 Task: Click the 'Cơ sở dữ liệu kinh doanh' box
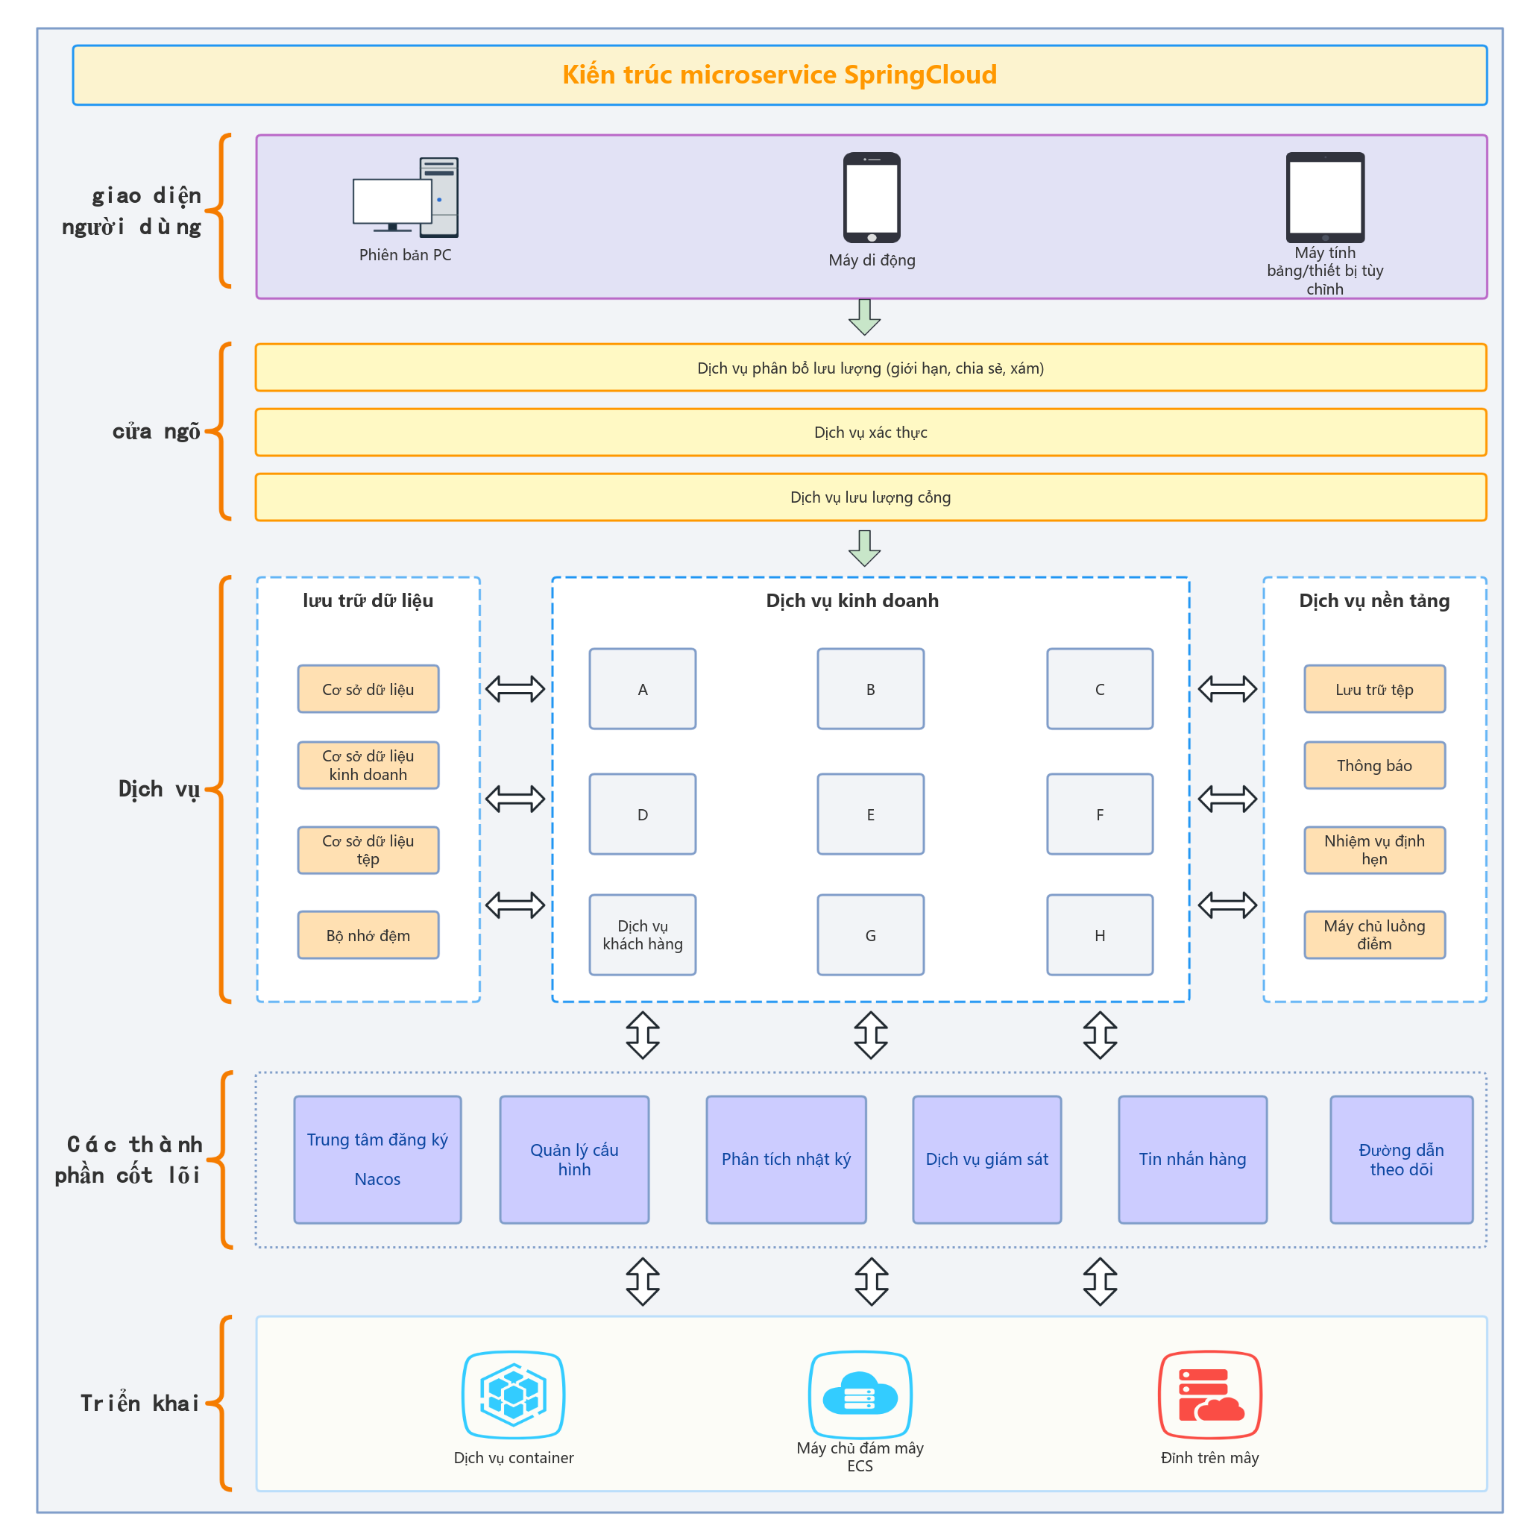pyautogui.click(x=368, y=765)
